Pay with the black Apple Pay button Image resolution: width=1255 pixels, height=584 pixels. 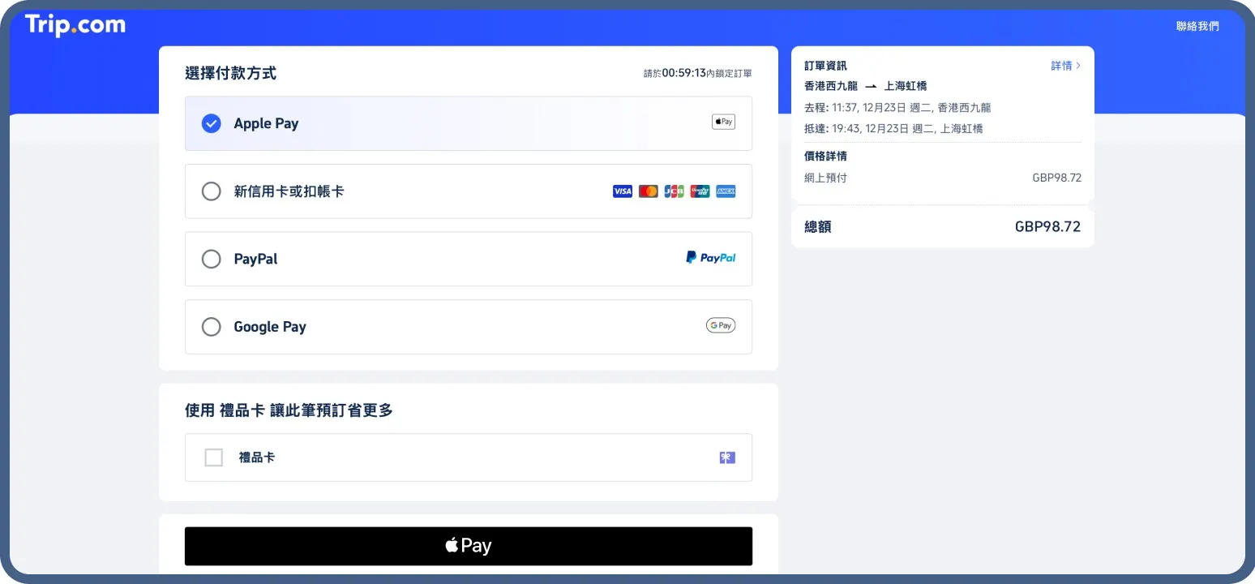click(x=469, y=546)
